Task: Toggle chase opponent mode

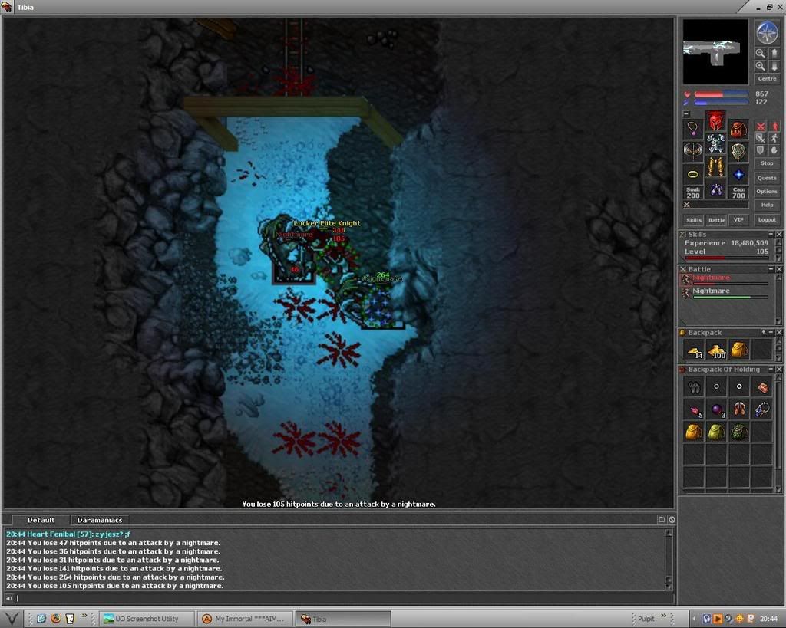Action: pyautogui.click(x=774, y=138)
